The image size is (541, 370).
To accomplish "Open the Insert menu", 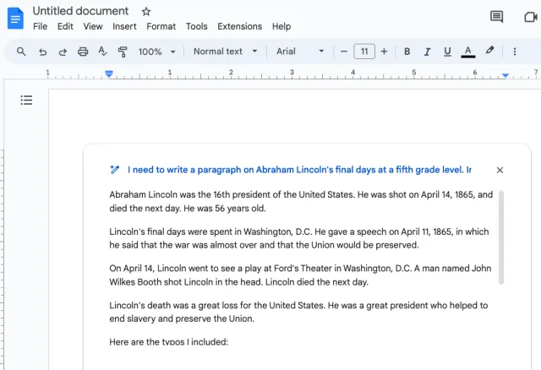I will [124, 26].
